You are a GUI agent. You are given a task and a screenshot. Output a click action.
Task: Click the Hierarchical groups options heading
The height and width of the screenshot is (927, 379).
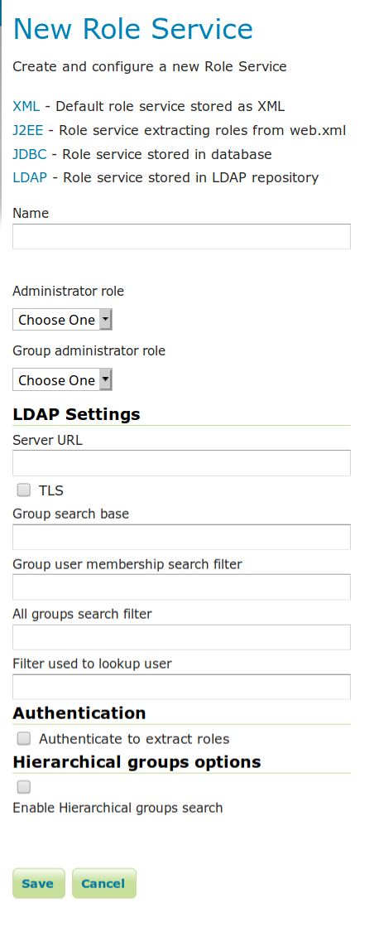[137, 762]
